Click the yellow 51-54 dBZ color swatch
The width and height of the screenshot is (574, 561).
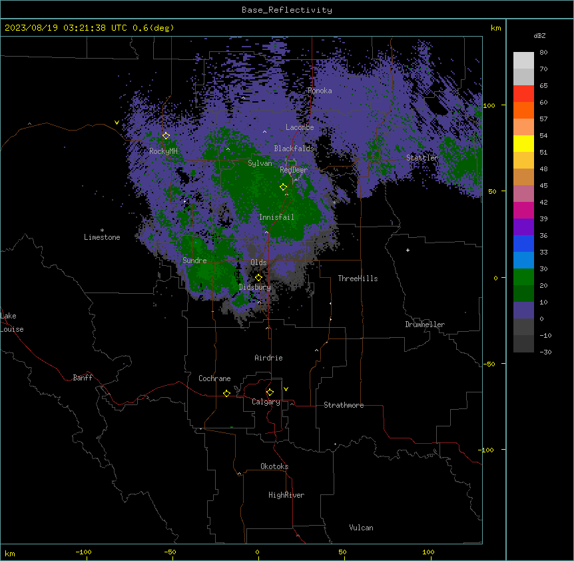(x=523, y=144)
